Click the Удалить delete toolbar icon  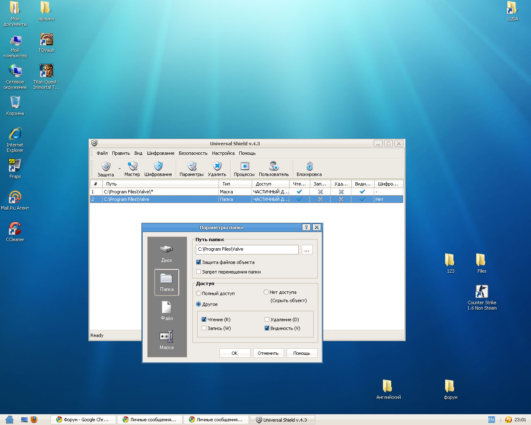pos(217,169)
